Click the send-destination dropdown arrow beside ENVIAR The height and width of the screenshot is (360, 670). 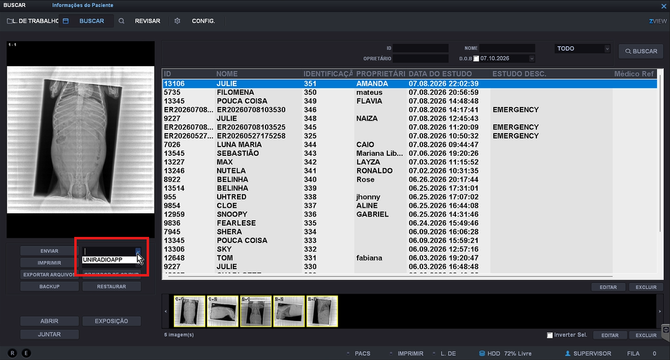pos(138,251)
